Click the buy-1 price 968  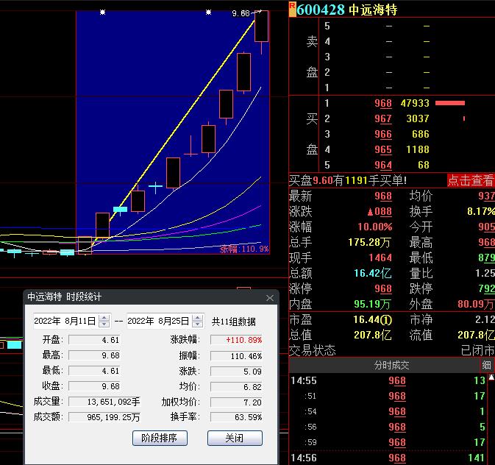pos(382,104)
